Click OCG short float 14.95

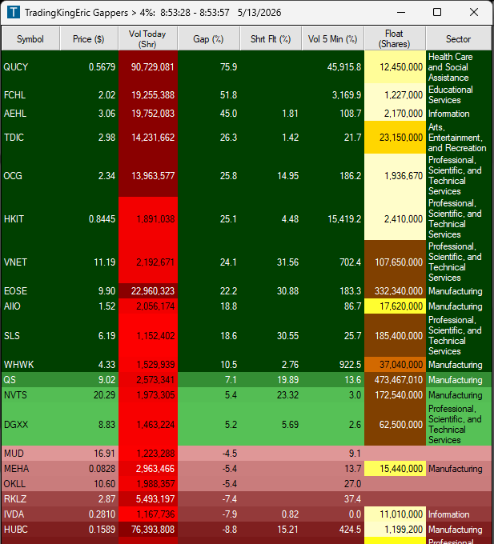click(x=287, y=175)
